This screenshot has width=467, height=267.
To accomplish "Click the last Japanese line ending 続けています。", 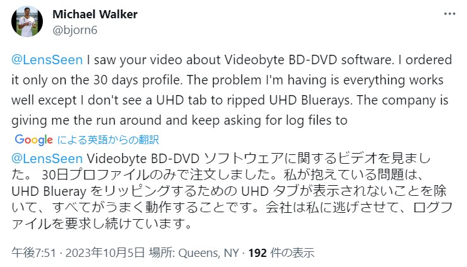I will (101, 224).
